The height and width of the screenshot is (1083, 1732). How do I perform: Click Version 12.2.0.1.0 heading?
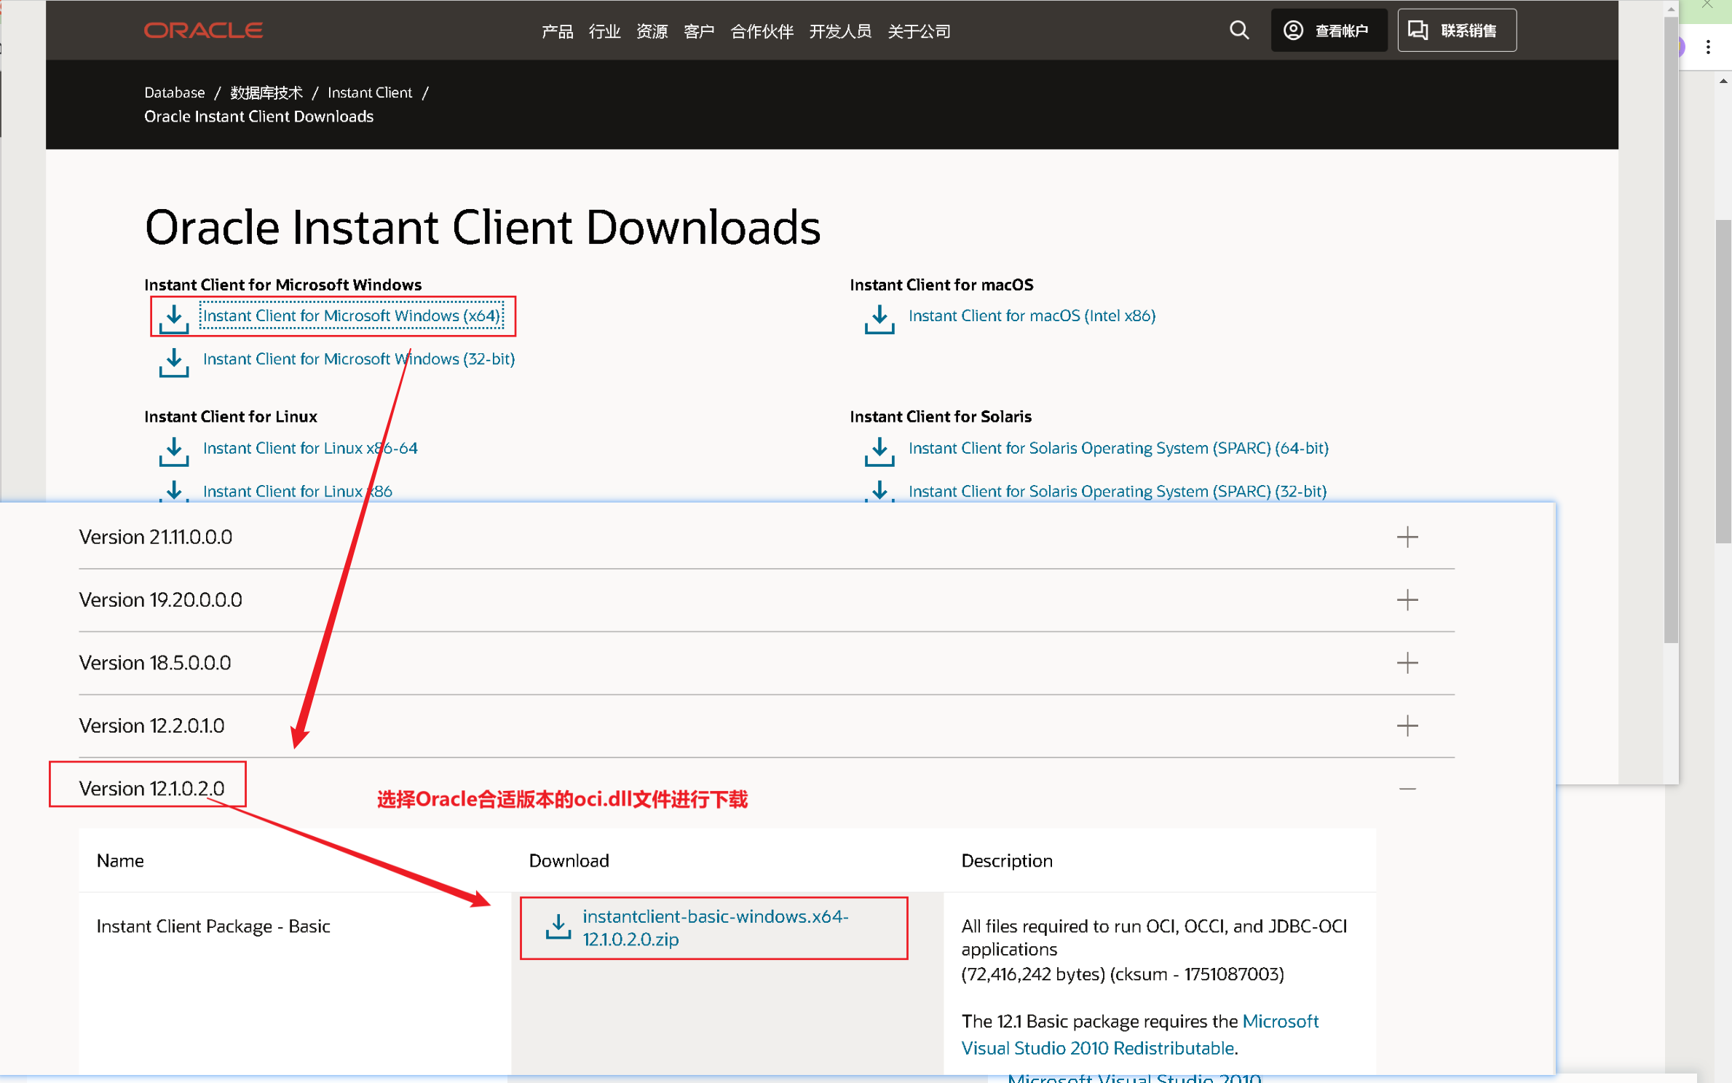[x=151, y=725]
